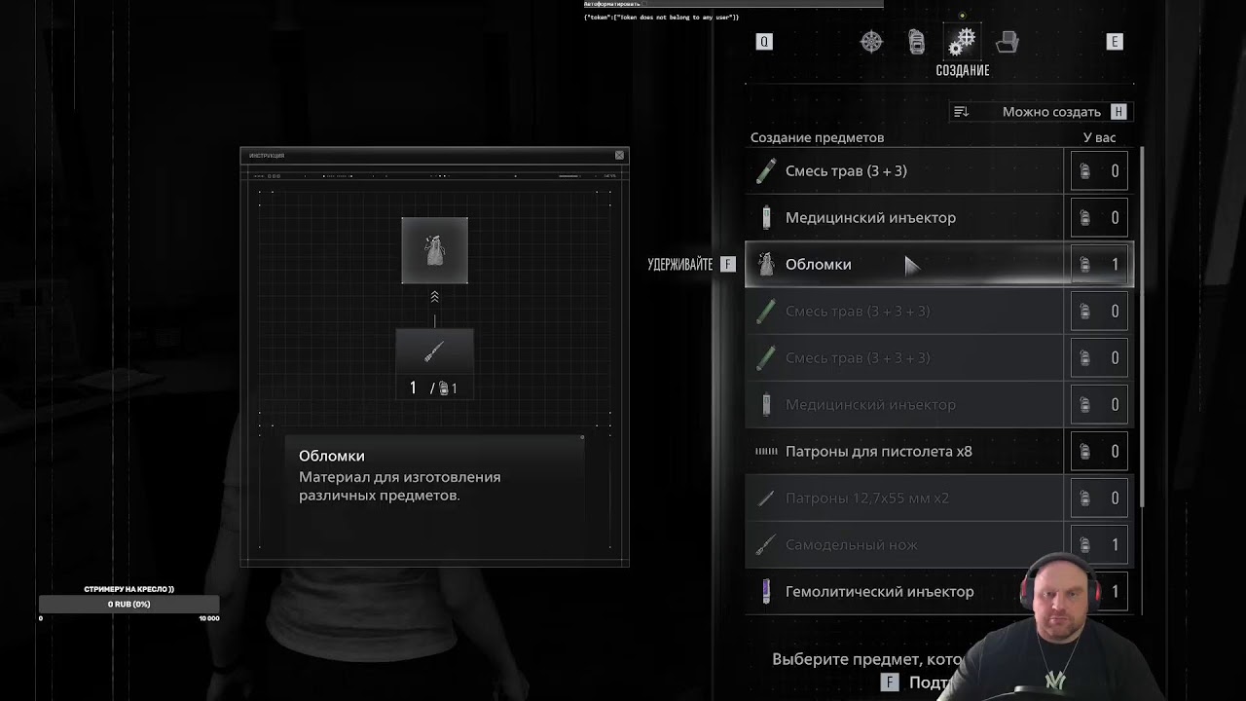Click the 12,7x55 ammo row bullet icon
The image size is (1246, 701).
[766, 498]
